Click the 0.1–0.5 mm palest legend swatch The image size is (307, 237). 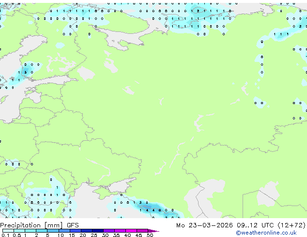[x=8, y=231]
